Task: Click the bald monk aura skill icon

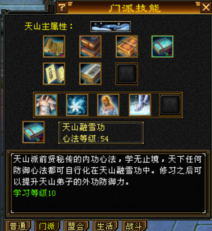Action: click(x=108, y=105)
